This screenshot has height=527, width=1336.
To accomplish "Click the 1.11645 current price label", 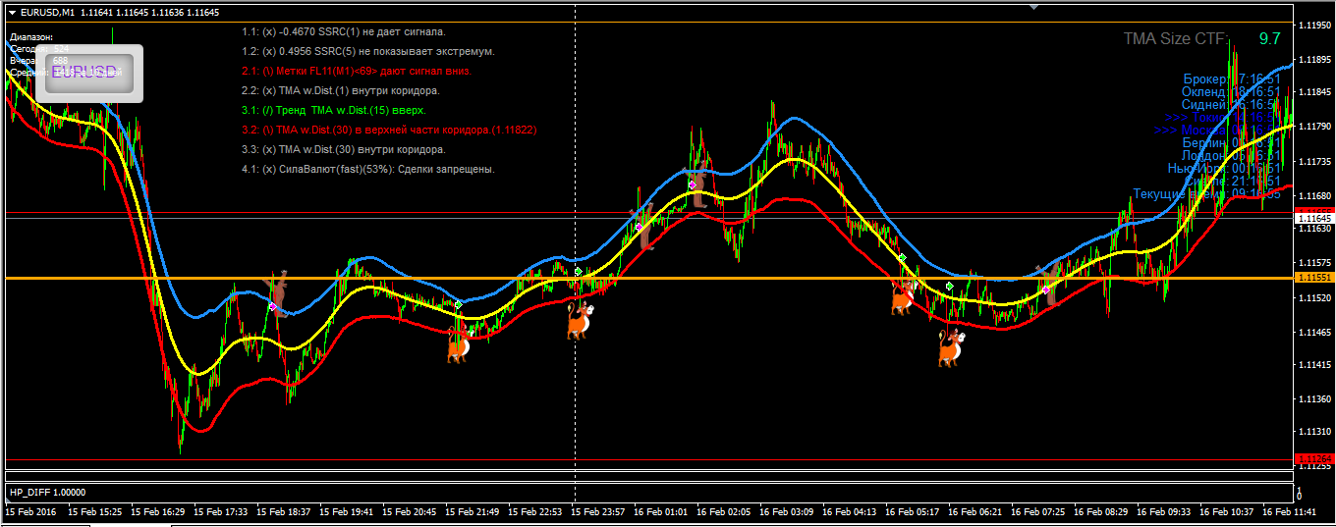I will 1315,218.
